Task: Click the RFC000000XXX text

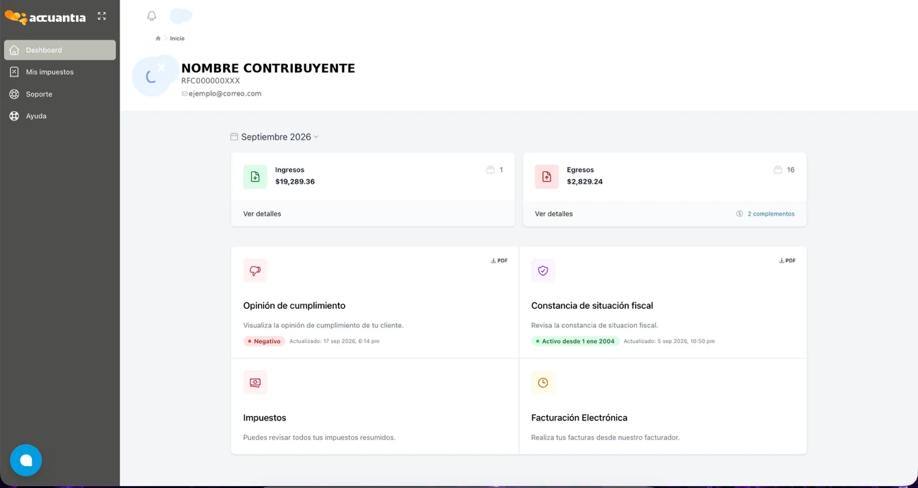Action: 211,81
